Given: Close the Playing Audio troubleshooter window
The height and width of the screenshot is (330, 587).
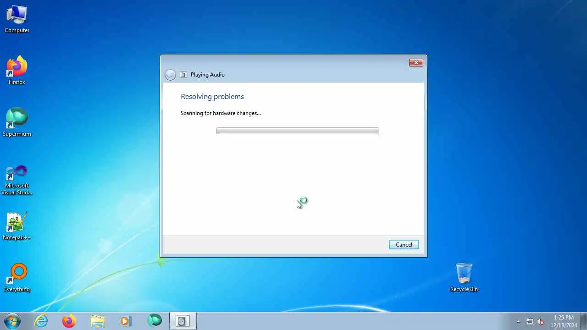Looking at the screenshot, I should coord(416,63).
